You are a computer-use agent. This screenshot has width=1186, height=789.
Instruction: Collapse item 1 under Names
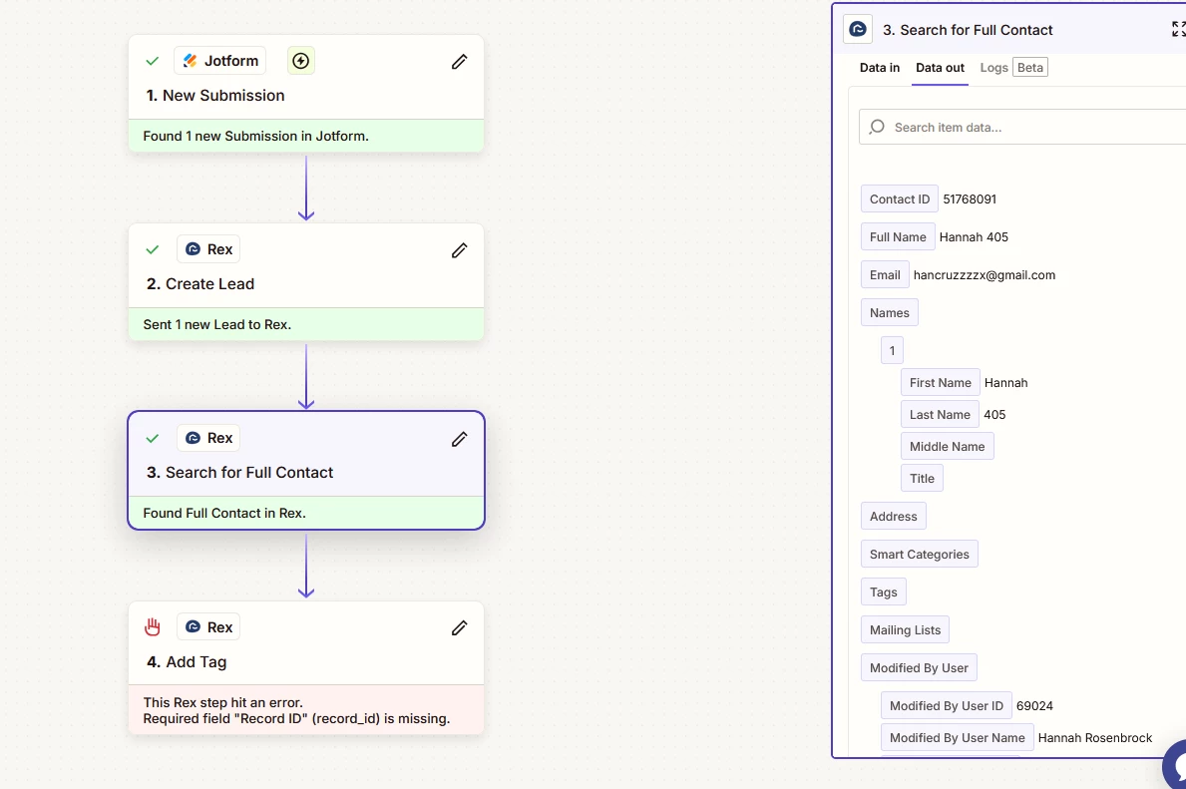click(892, 350)
